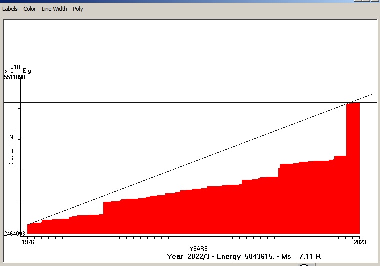Click the 2464043 minimum energy value
The height and width of the screenshot is (266, 380).
(15, 234)
